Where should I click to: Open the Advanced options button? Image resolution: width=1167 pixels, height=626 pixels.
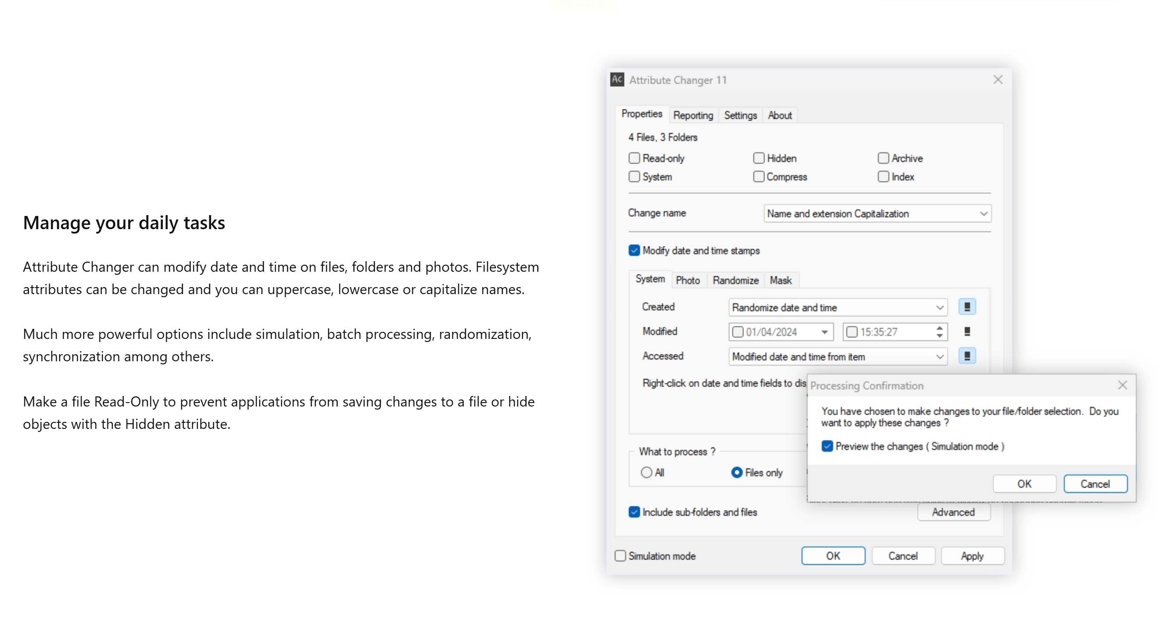pos(953,512)
